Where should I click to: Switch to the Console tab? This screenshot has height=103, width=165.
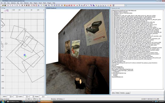pyautogui.click(x=127, y=93)
